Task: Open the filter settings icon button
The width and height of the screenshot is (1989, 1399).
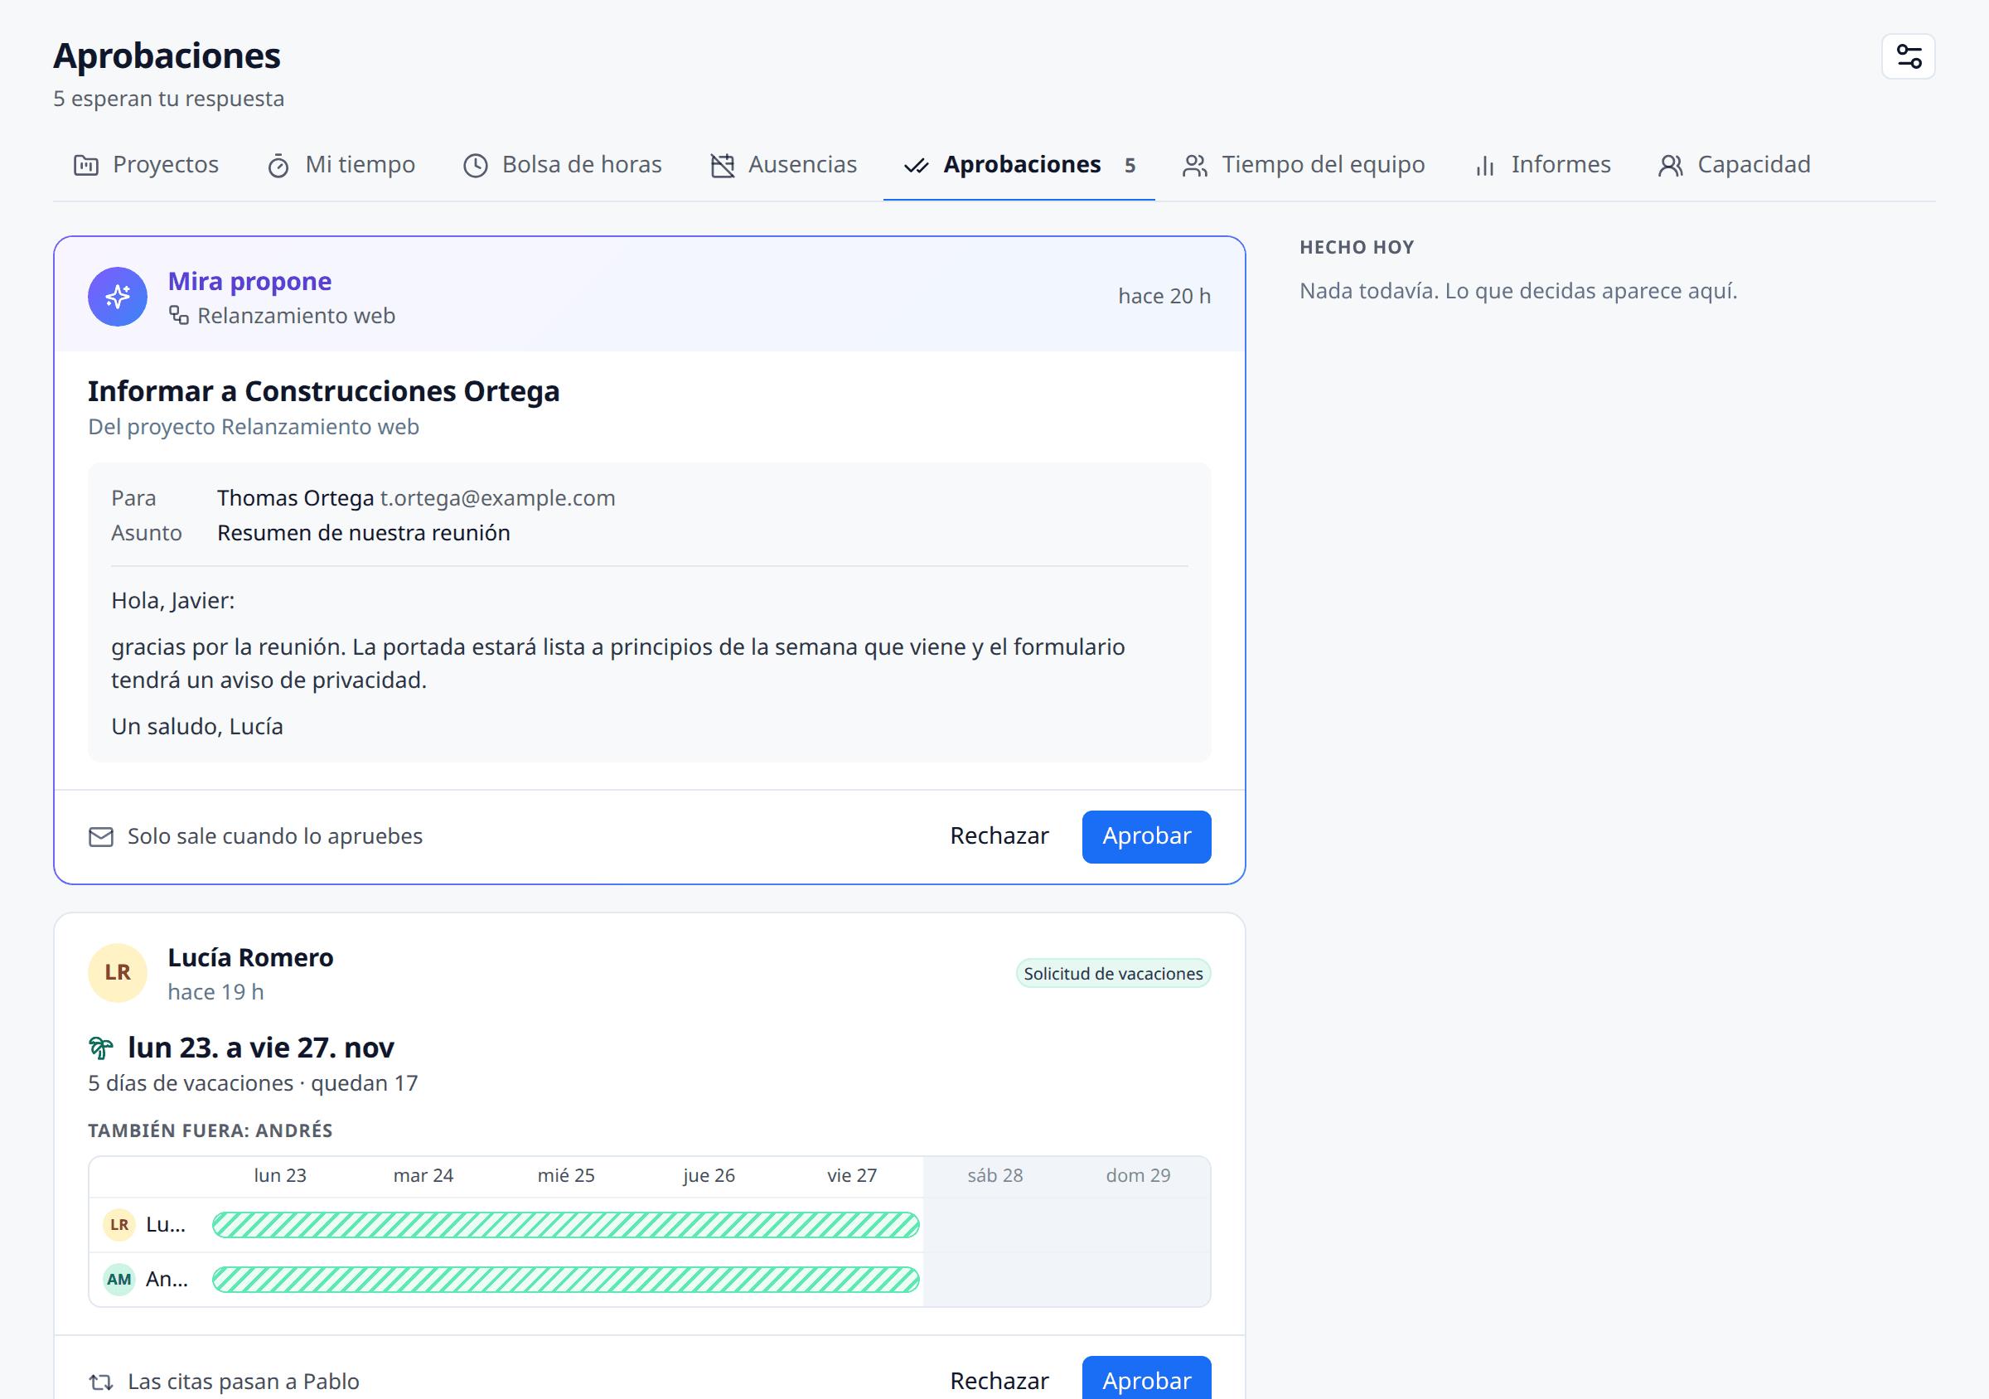Action: pos(1908,56)
